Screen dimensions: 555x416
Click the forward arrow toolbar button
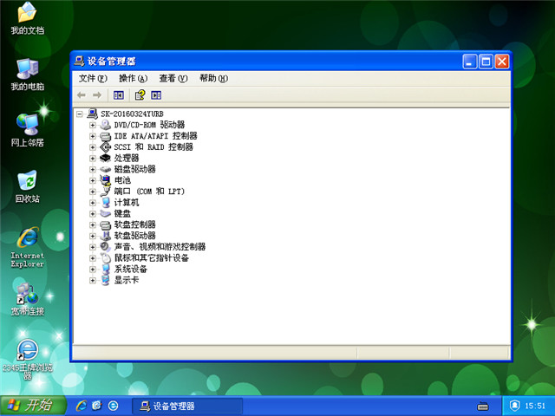[x=97, y=95]
